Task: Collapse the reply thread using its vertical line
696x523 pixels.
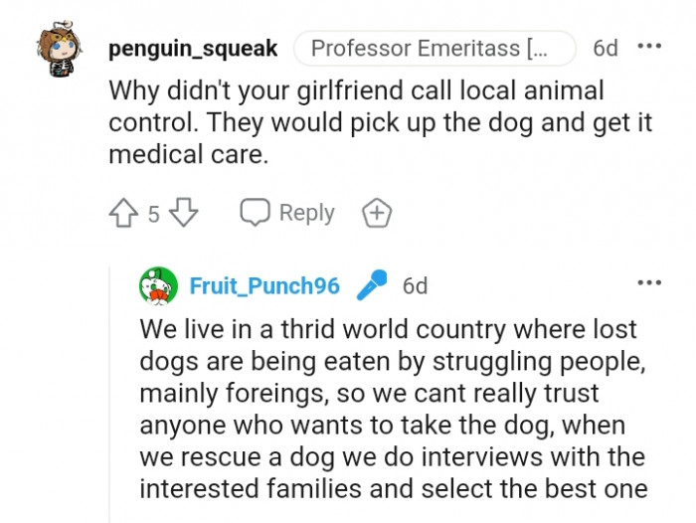Action: (x=109, y=418)
